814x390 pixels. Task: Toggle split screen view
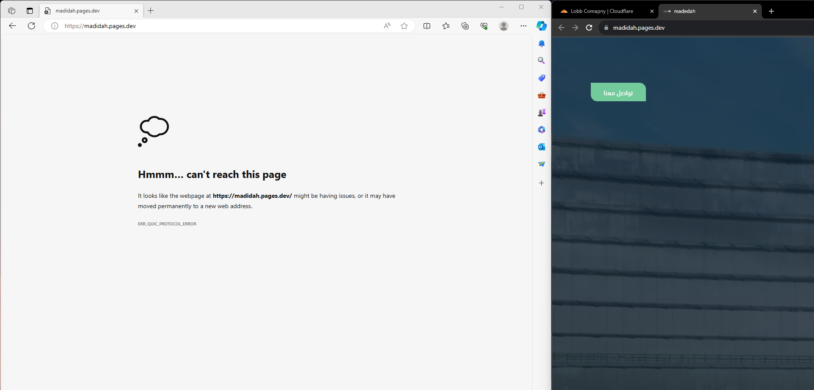tap(427, 26)
